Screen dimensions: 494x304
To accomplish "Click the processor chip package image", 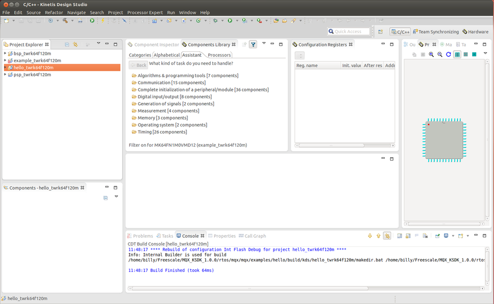I will pos(444,140).
